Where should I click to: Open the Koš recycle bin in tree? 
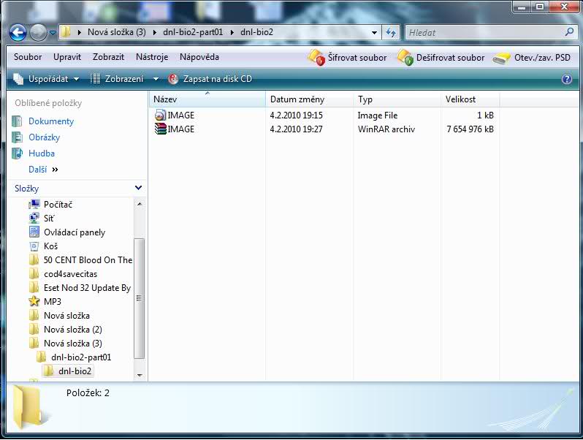click(50, 246)
